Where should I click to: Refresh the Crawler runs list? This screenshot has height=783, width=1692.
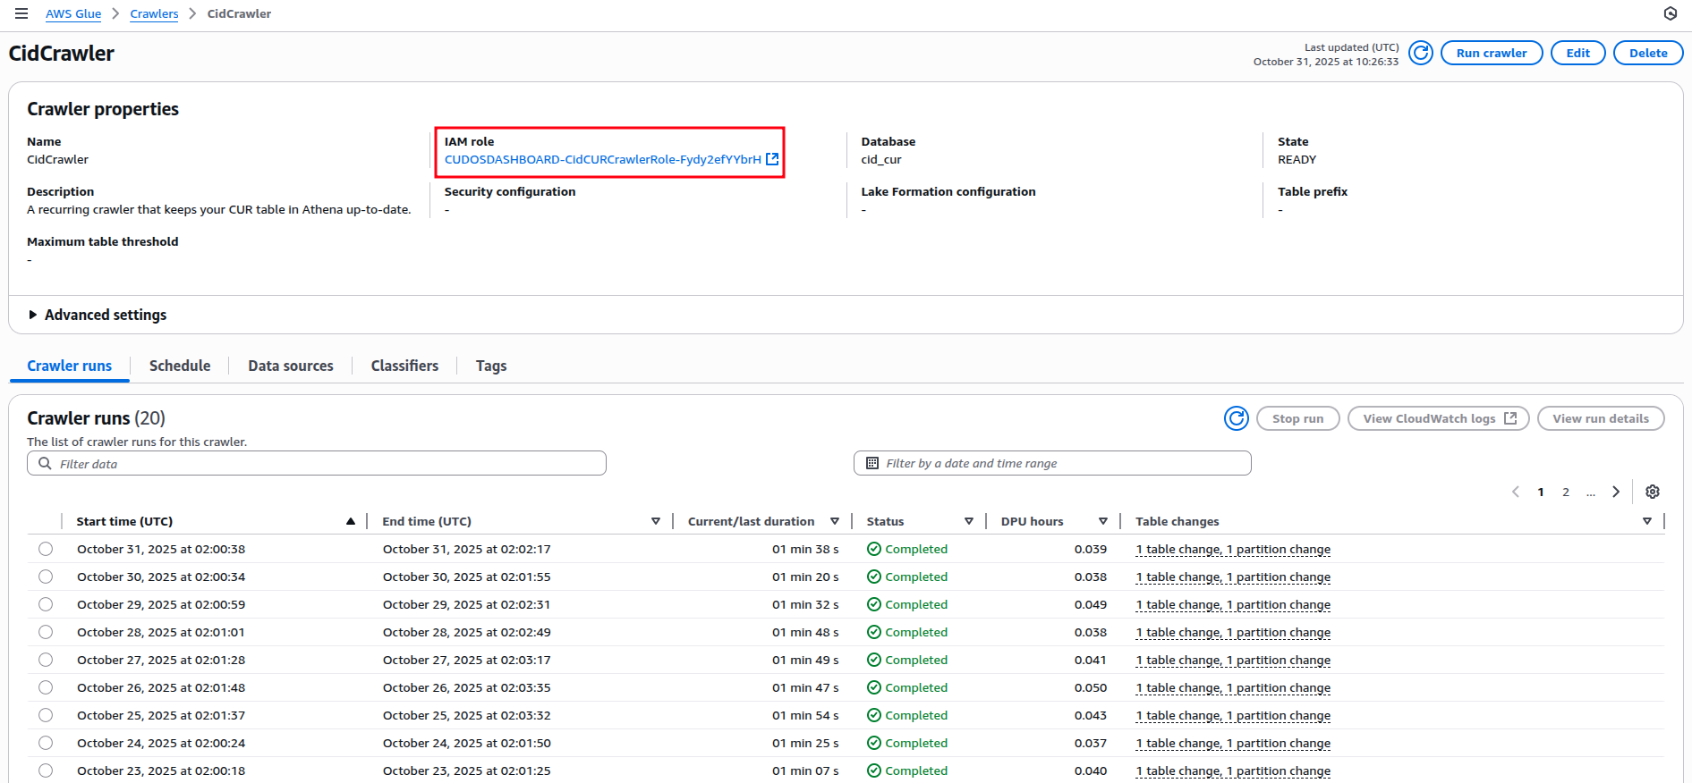point(1236,418)
